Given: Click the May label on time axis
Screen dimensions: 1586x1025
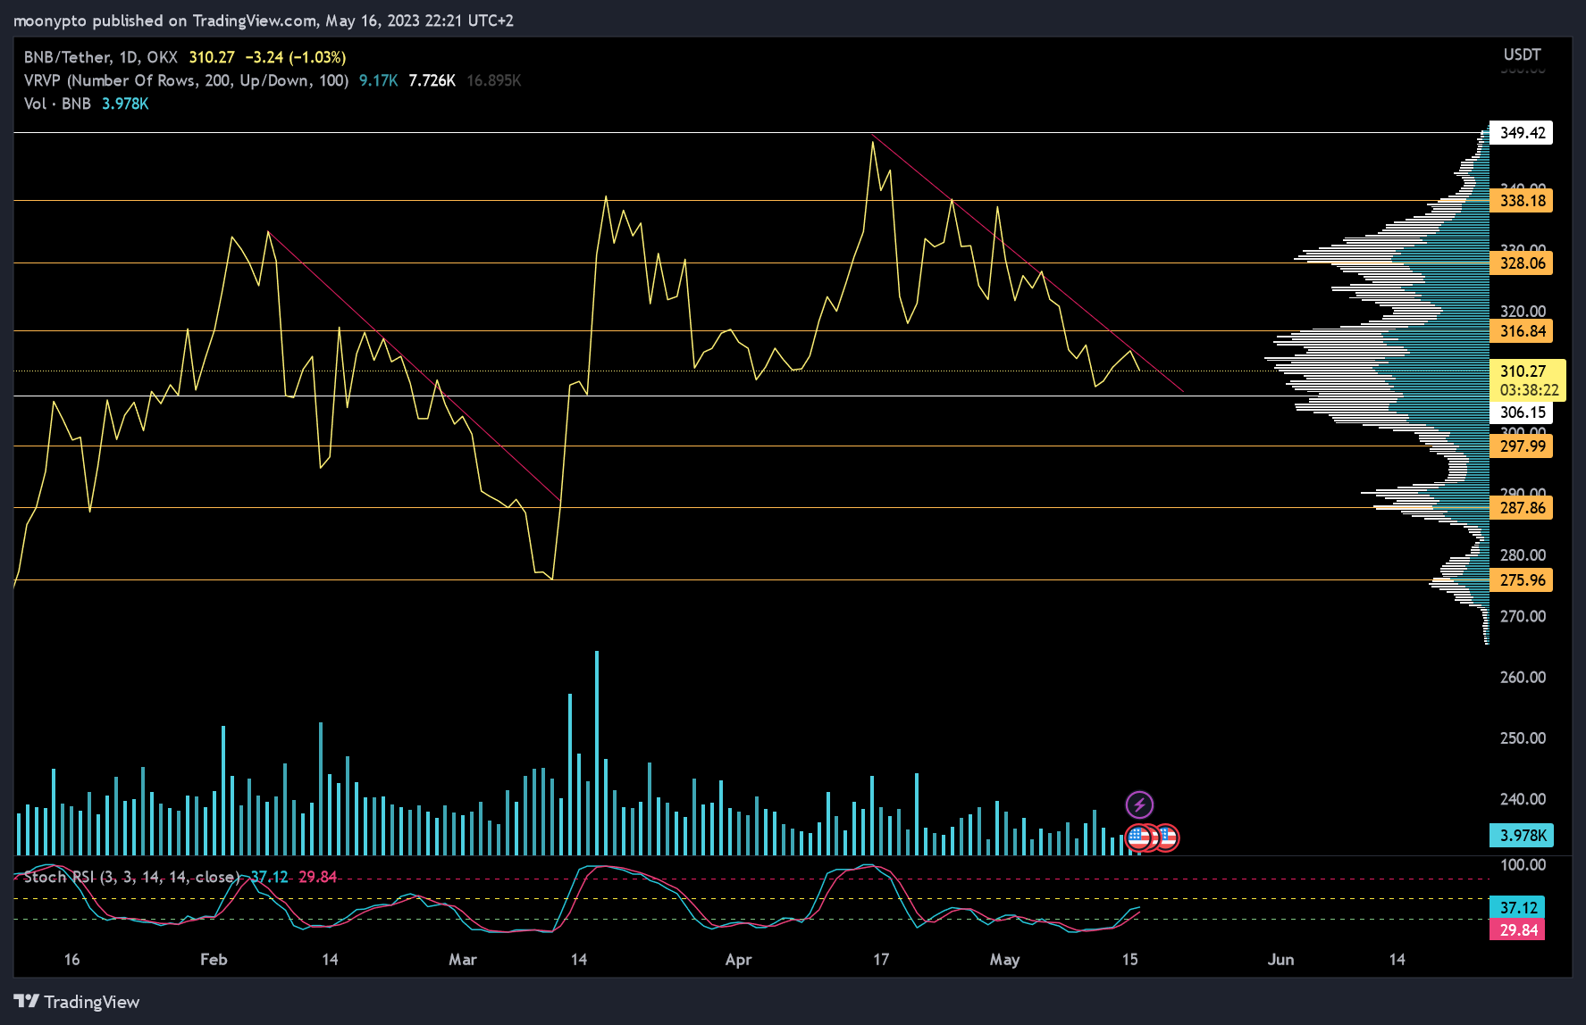Looking at the screenshot, I should point(1004,960).
